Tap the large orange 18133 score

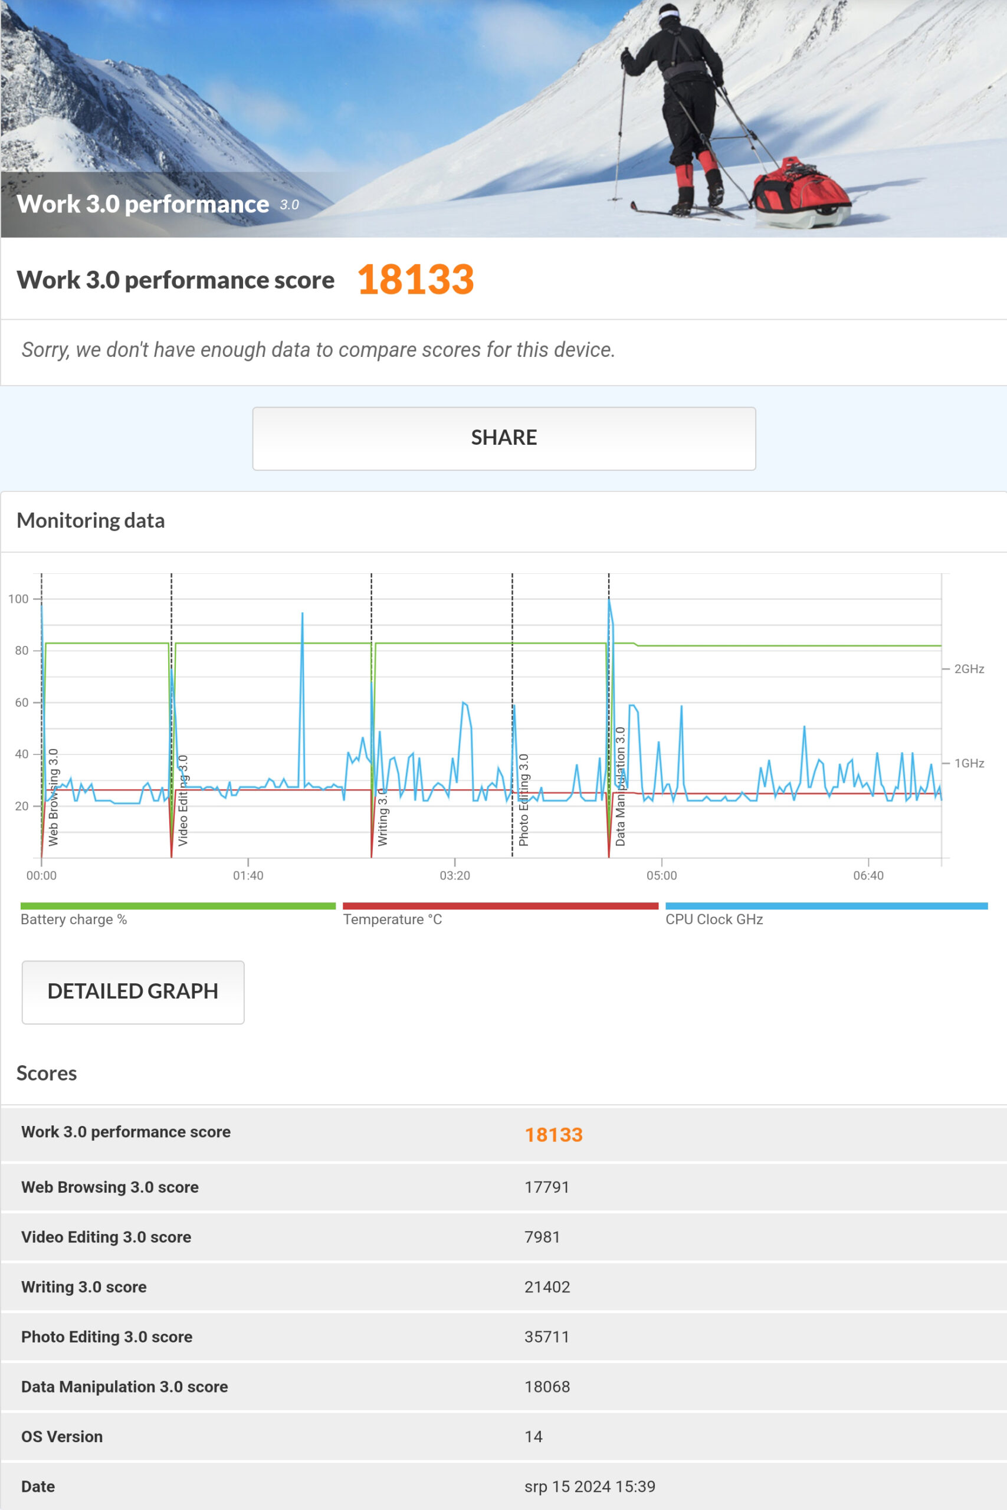[415, 280]
